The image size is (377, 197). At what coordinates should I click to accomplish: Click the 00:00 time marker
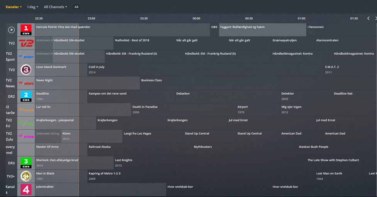(196, 18)
